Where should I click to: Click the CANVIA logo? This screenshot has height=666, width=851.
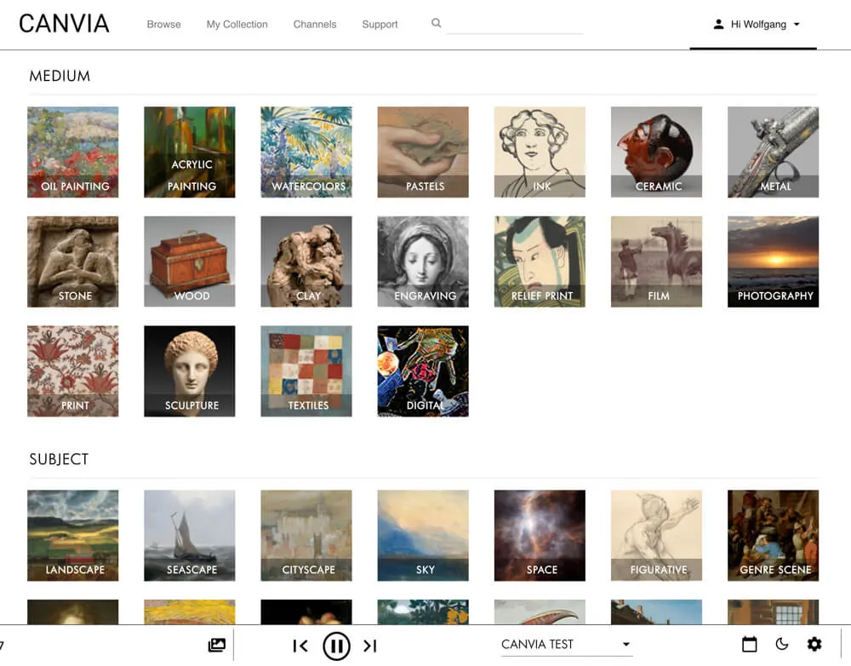tap(64, 24)
